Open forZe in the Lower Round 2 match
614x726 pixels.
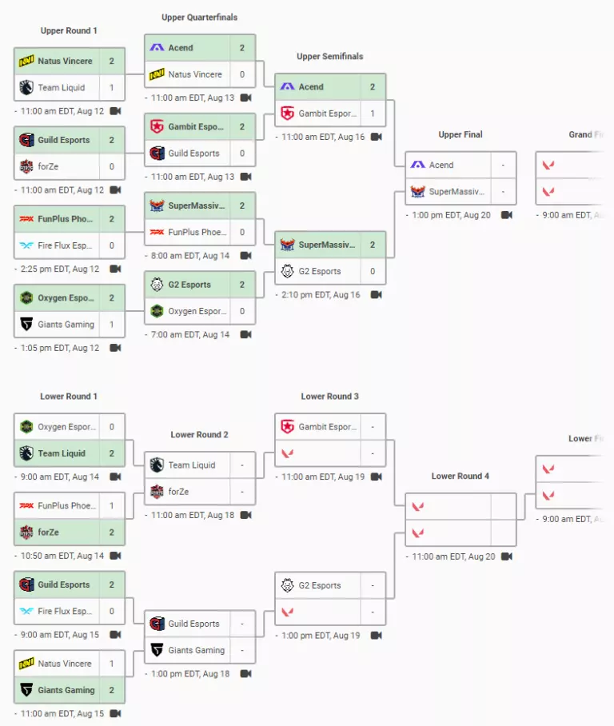point(179,491)
